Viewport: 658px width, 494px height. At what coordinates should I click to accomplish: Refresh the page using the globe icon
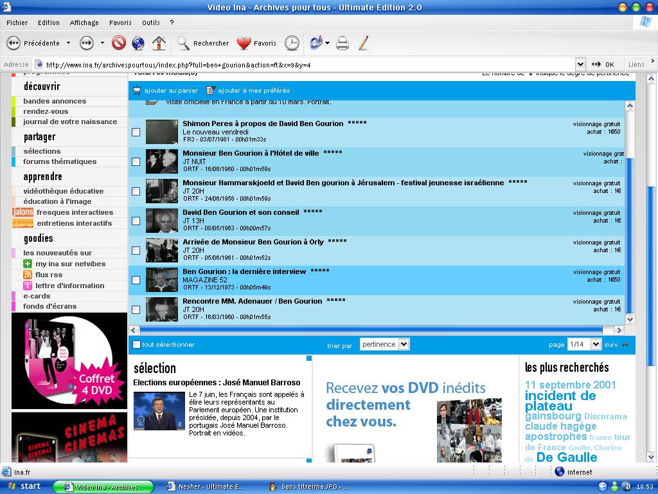[x=138, y=43]
